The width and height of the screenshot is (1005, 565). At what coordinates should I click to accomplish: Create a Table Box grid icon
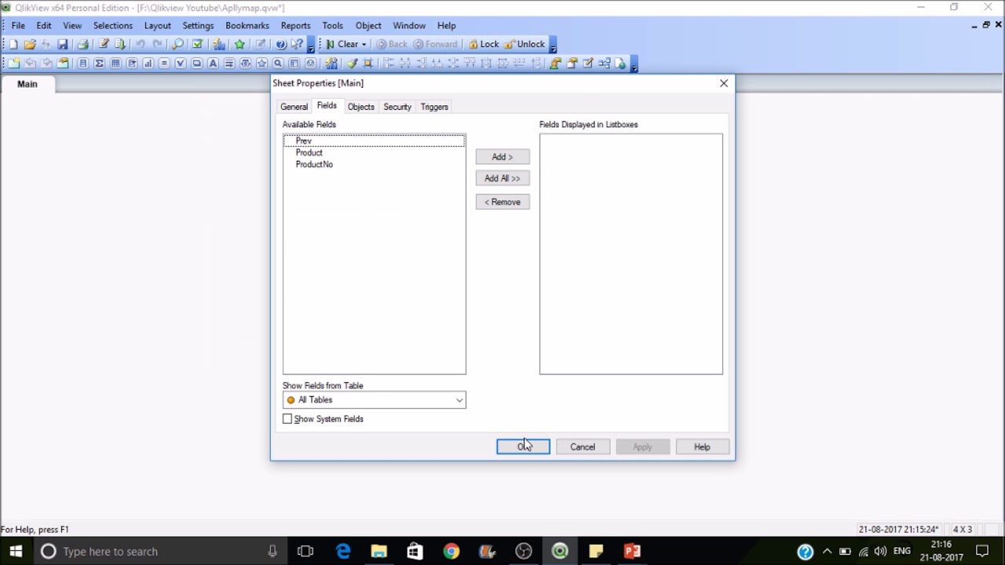115,64
